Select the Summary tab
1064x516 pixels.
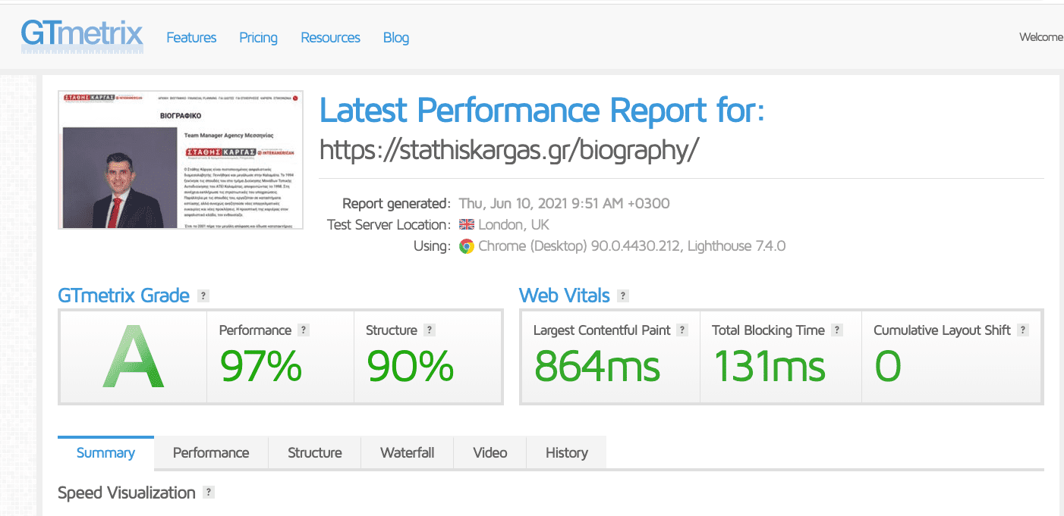pos(105,452)
